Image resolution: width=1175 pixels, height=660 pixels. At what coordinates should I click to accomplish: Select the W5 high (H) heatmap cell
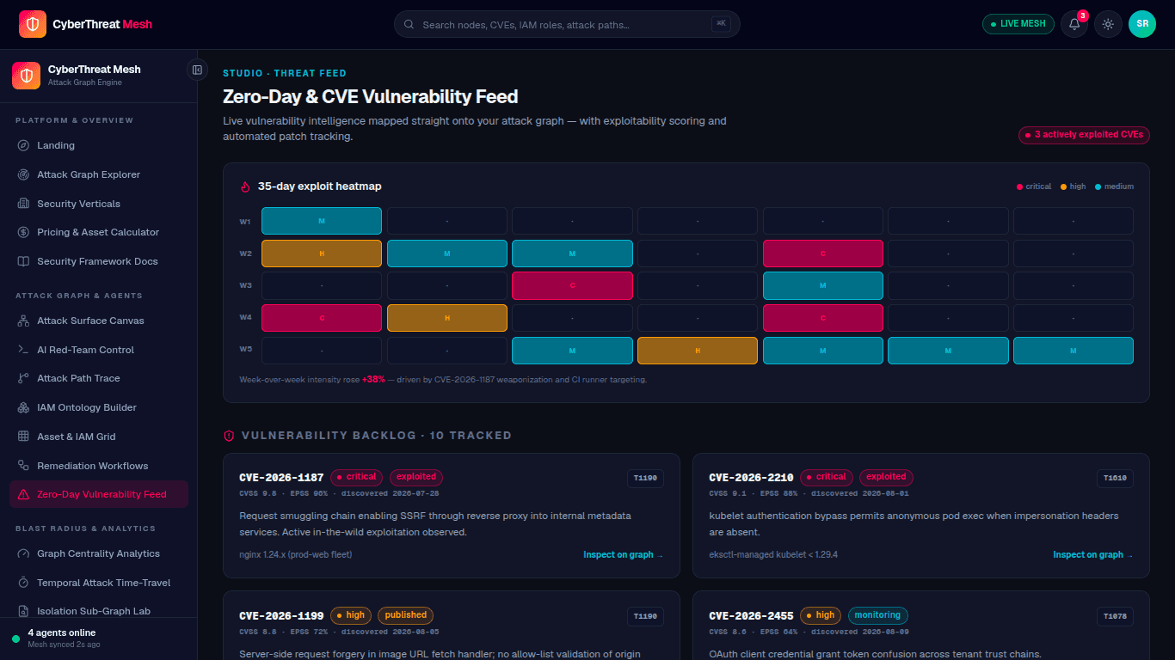click(698, 351)
